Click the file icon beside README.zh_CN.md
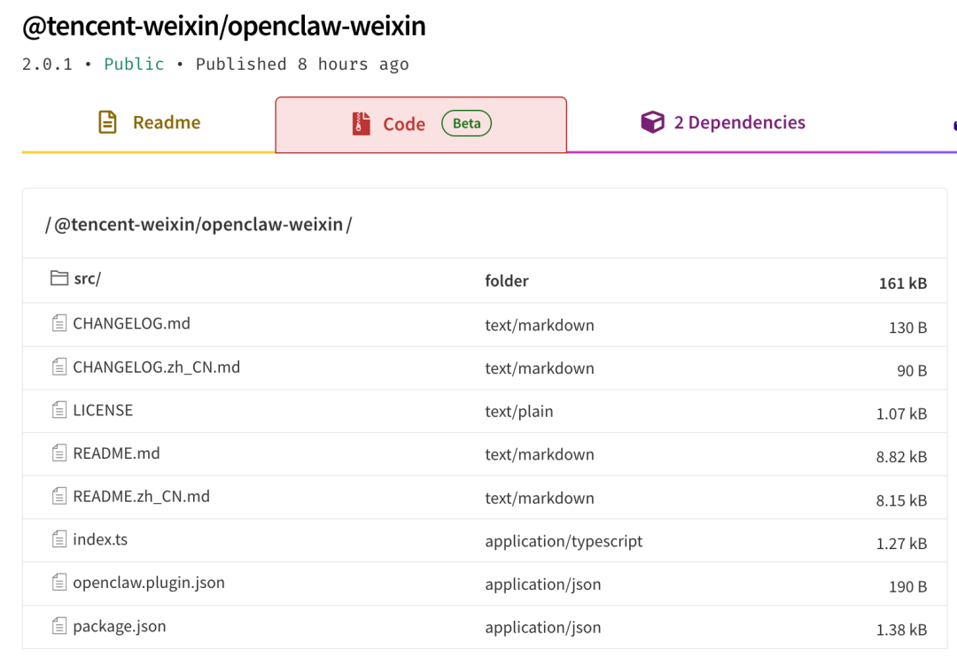Viewport: 957px width, 665px height. pos(59,496)
